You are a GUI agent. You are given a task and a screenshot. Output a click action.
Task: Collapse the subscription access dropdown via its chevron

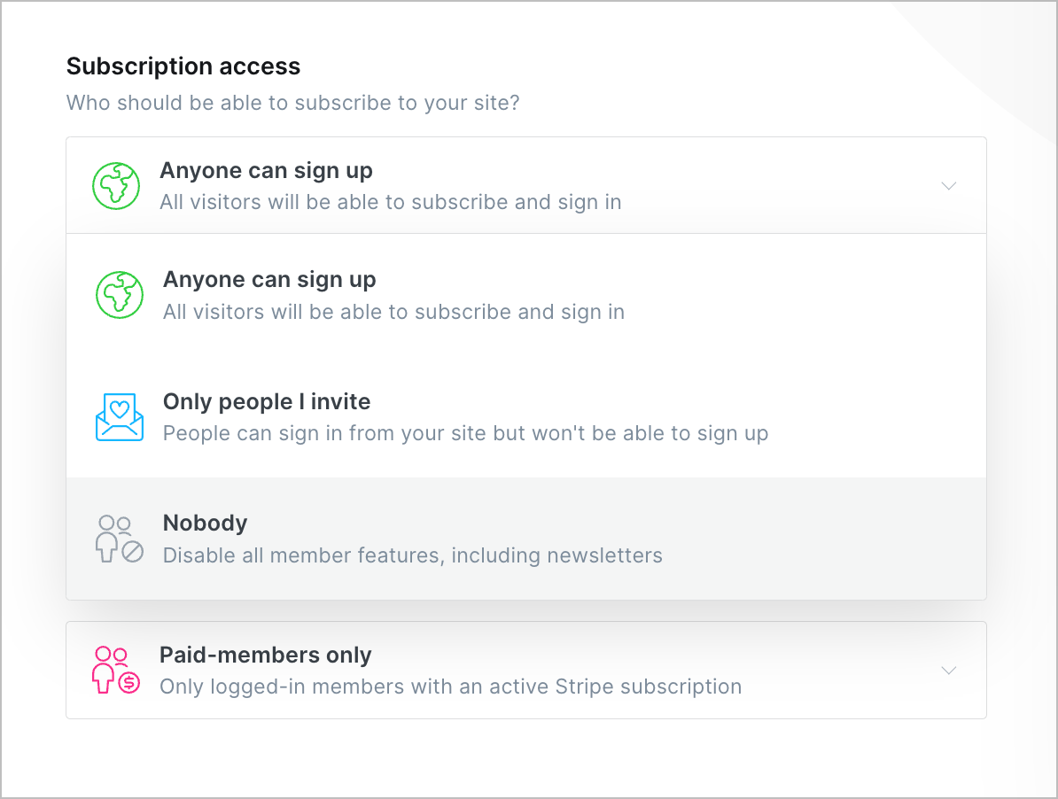coord(949,186)
